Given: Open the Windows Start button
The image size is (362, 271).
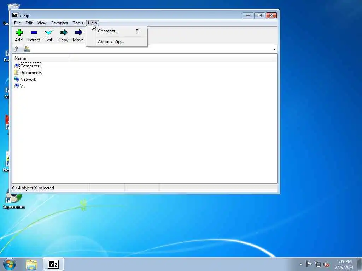Looking at the screenshot, I should click(10, 264).
